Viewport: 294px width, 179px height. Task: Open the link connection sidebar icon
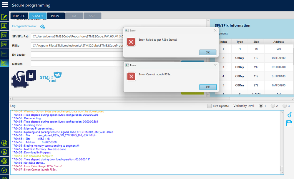click(4, 170)
